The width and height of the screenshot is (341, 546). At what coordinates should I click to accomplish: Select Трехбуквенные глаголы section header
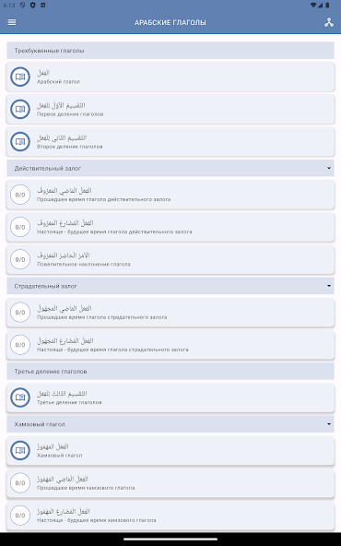coord(170,51)
